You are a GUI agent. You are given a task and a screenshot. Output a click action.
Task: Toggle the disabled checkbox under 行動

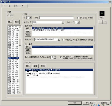[x=8, y=15]
